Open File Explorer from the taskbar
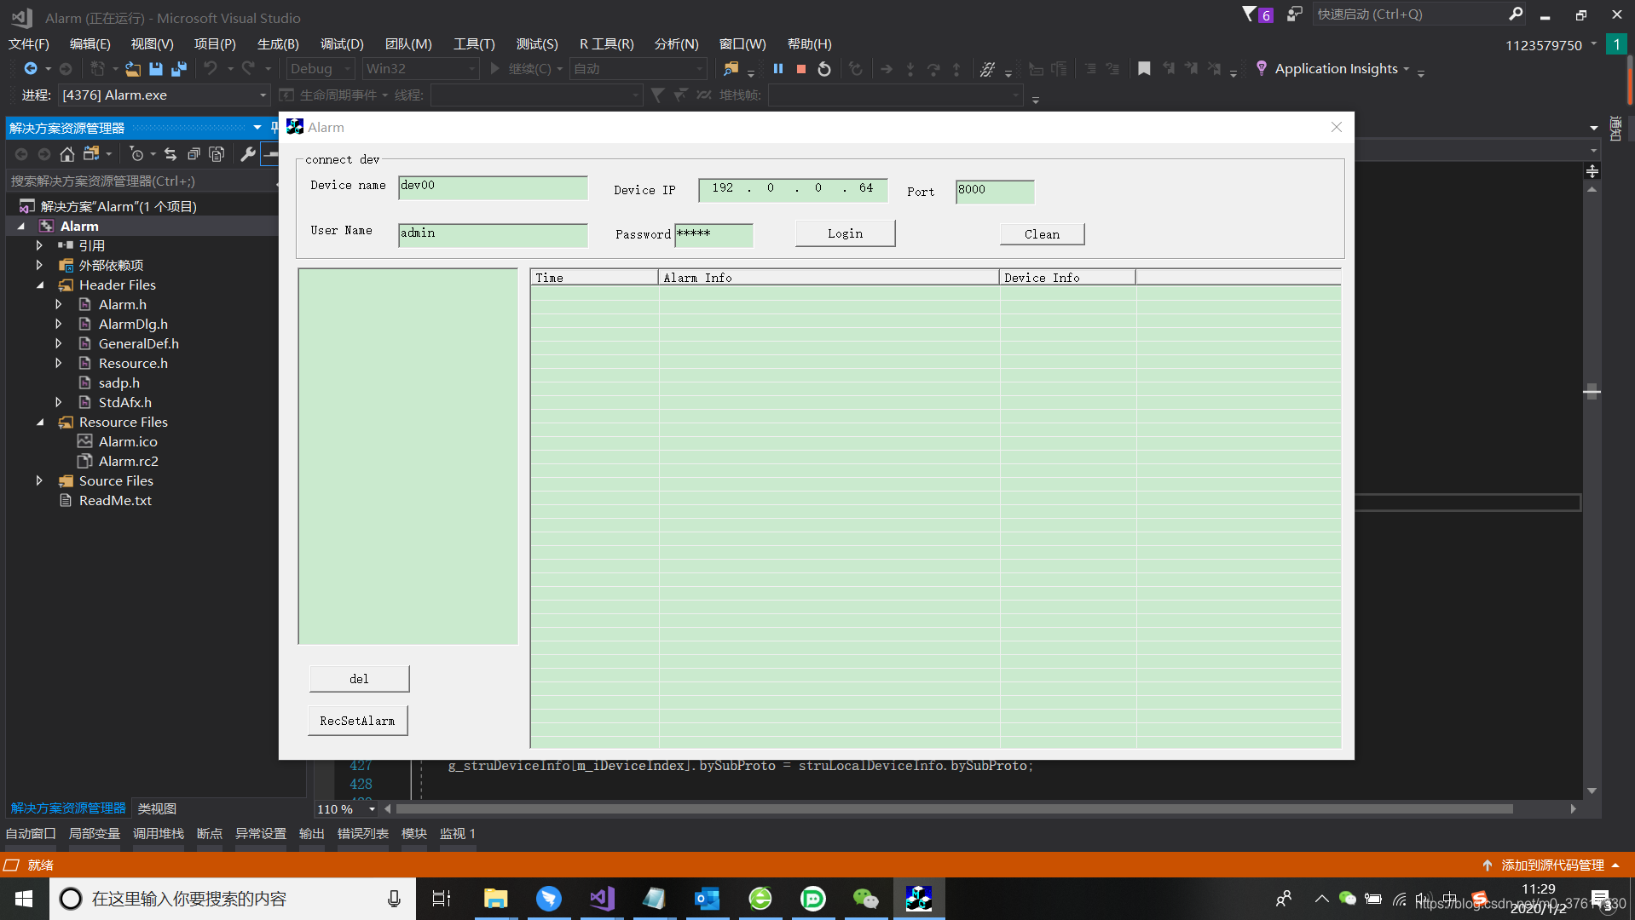Image resolution: width=1635 pixels, height=920 pixels. pos(496,899)
